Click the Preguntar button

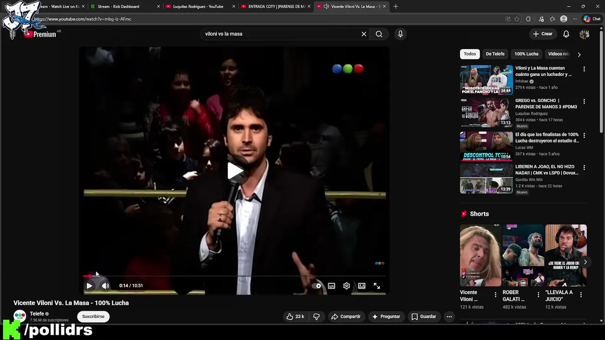coord(386,316)
